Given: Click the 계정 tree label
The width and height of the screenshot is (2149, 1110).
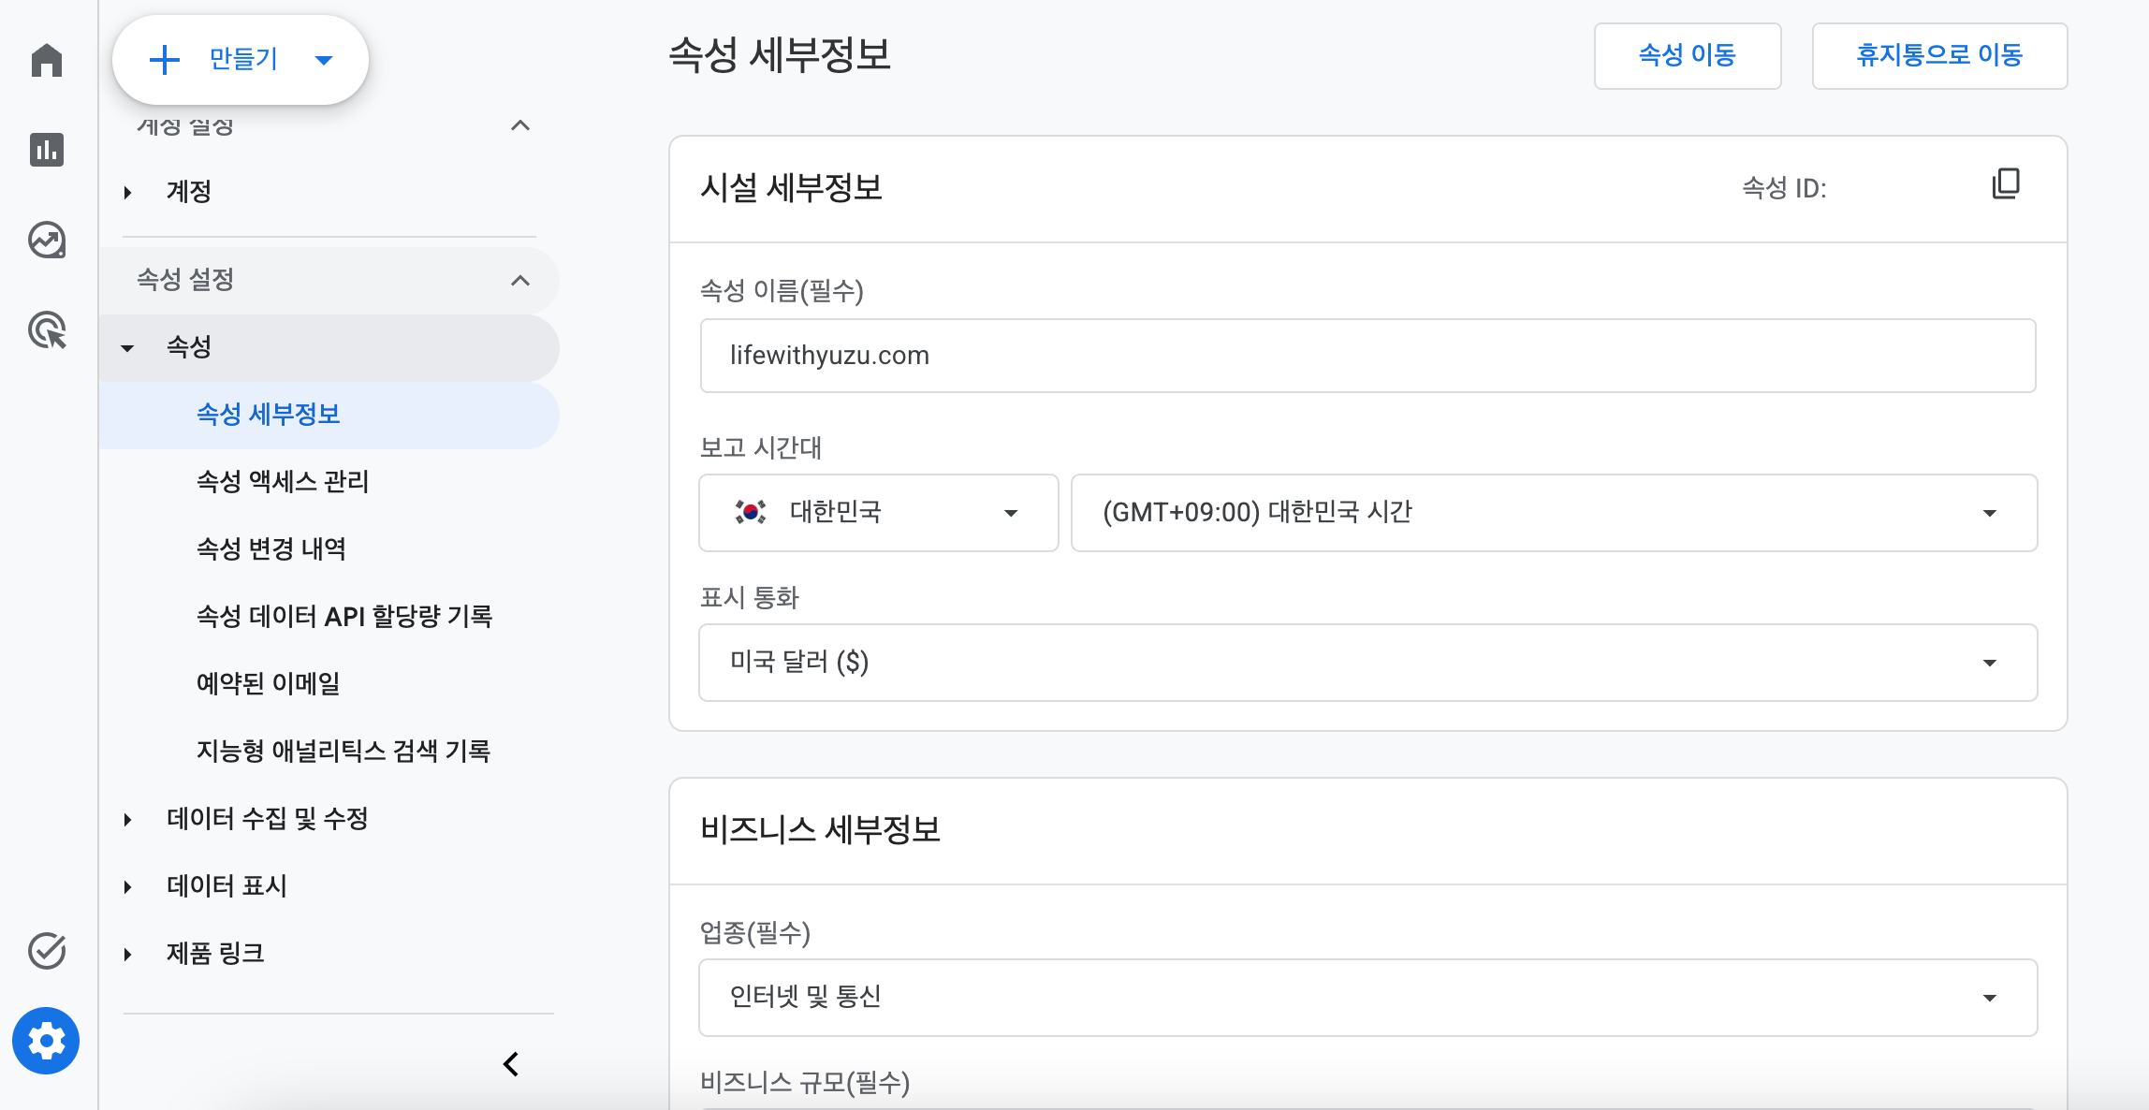Looking at the screenshot, I should click(189, 192).
